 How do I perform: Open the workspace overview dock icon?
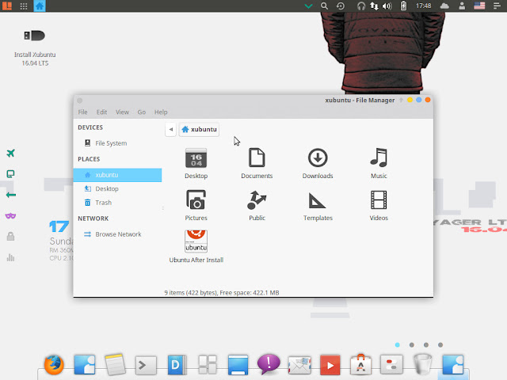point(208,365)
